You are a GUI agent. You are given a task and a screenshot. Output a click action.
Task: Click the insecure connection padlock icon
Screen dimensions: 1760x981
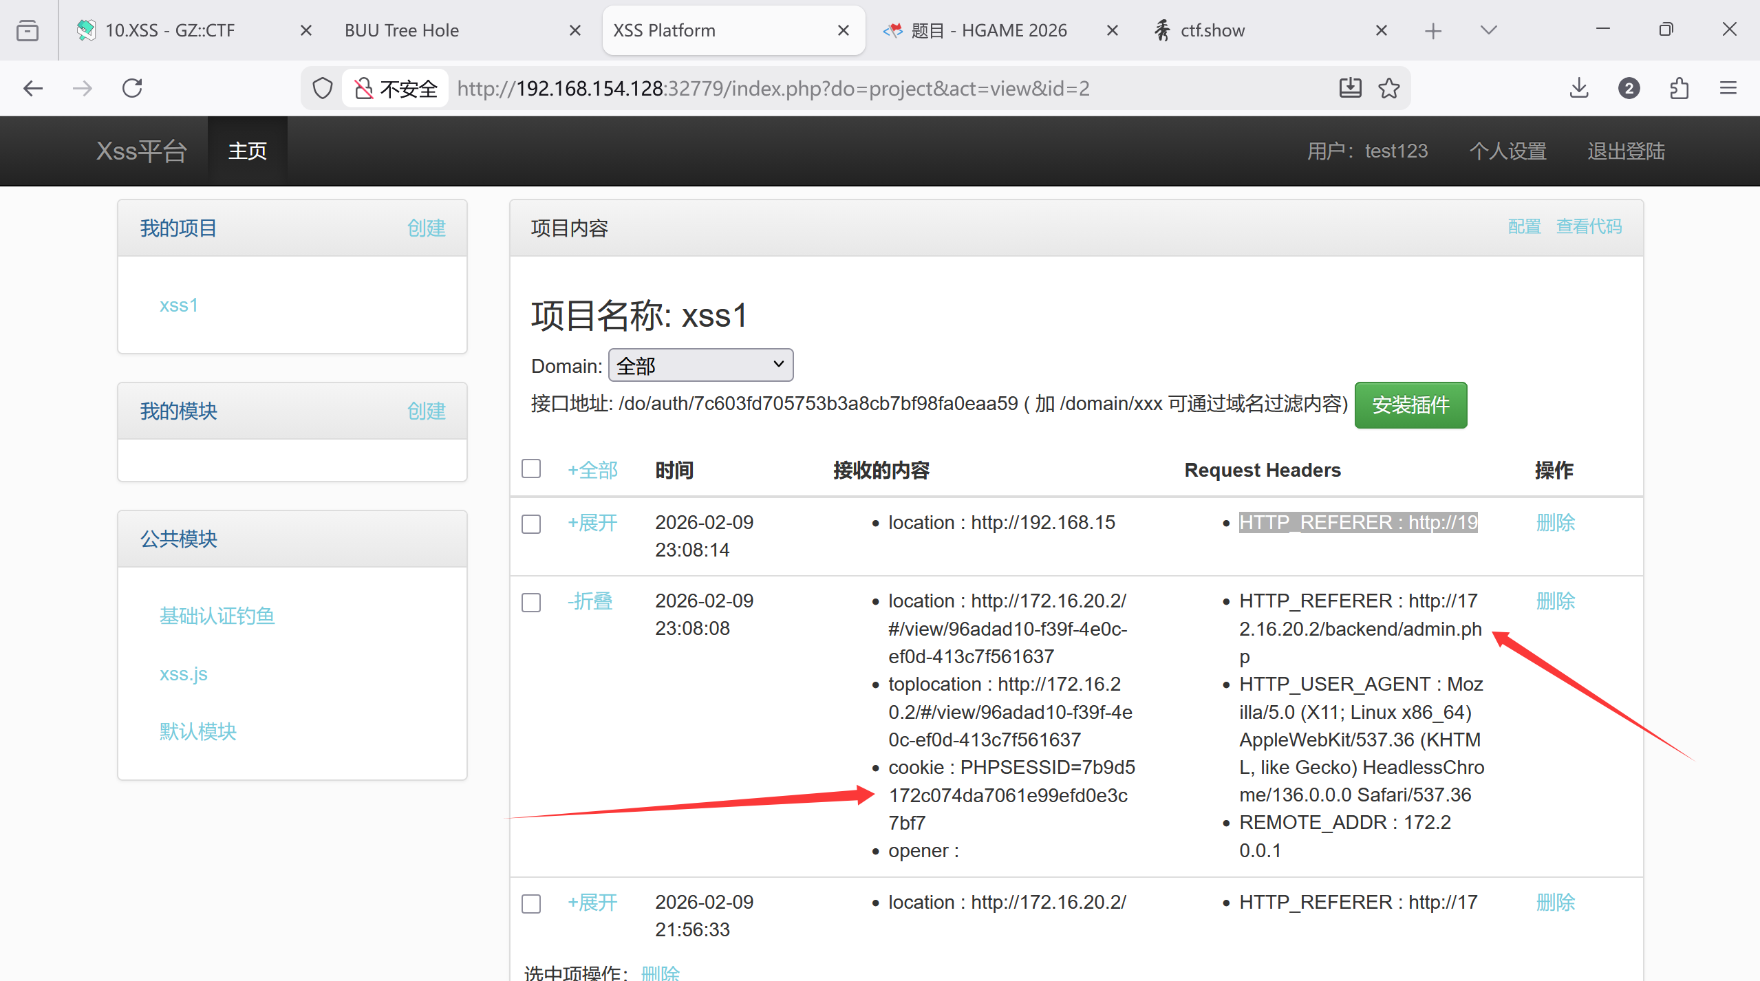pos(363,88)
